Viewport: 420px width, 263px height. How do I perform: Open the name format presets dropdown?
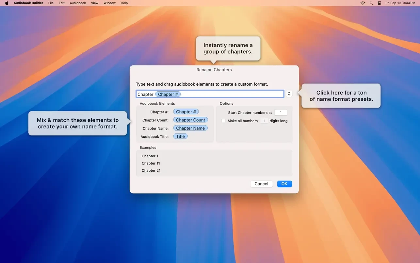[289, 94]
